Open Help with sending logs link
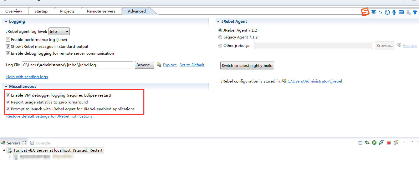The height and width of the screenshot is (181, 419). tap(27, 77)
